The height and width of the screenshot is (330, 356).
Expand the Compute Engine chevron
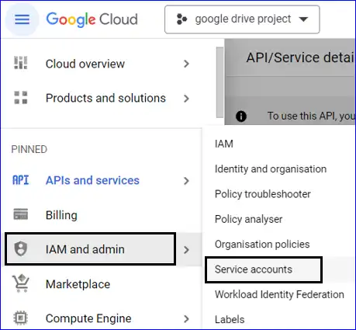[186, 319]
